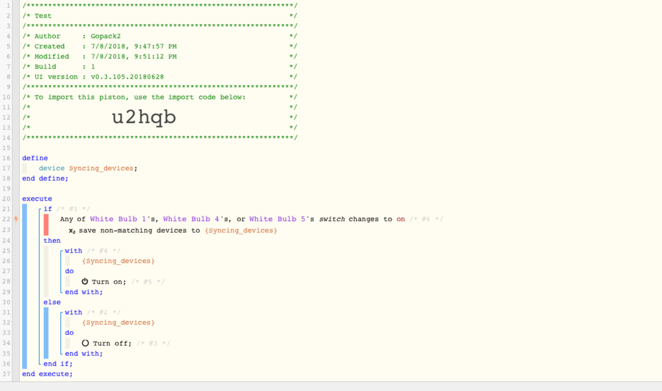The width and height of the screenshot is (662, 391).
Task: Click the 'Turn on;' action
Action: point(109,282)
